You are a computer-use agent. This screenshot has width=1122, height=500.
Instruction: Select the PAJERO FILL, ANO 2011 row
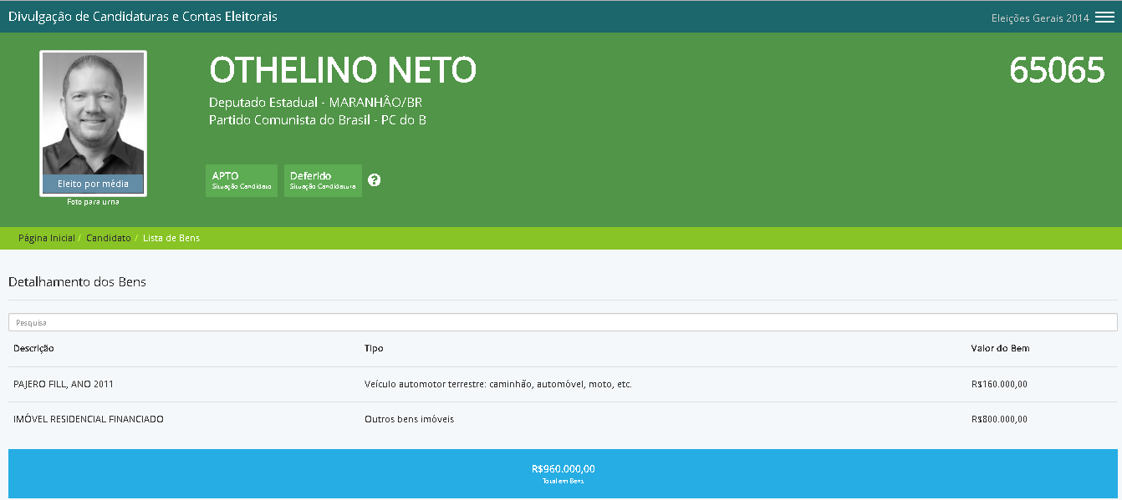(x=64, y=384)
